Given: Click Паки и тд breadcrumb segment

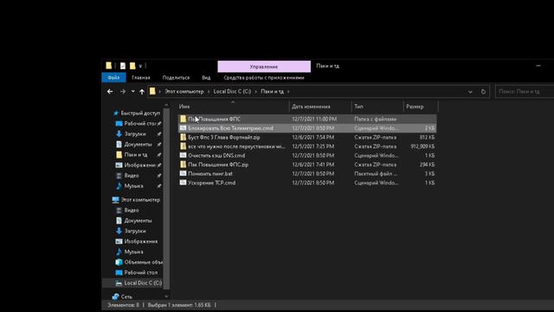Looking at the screenshot, I should 272,91.
